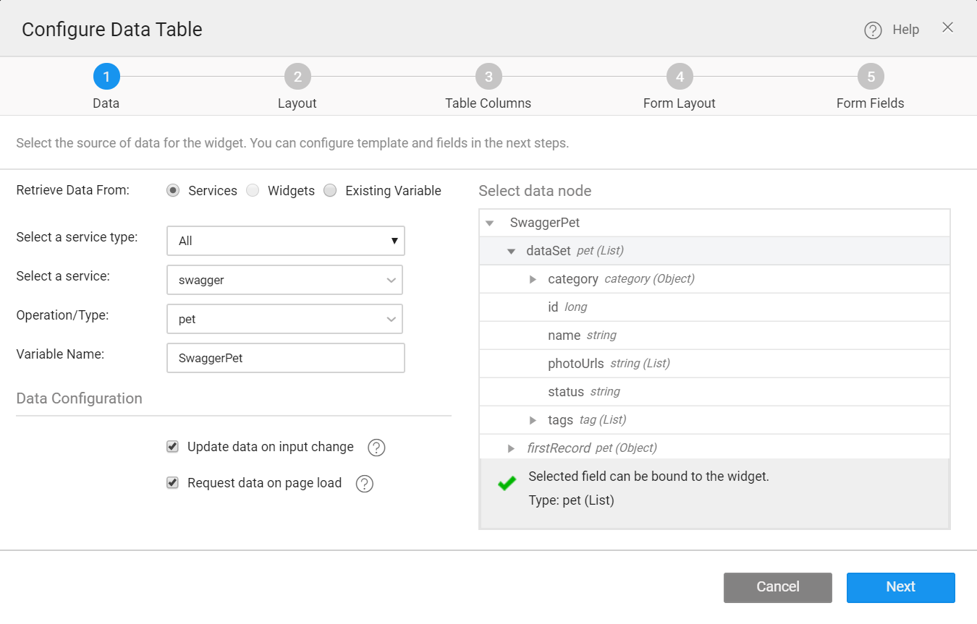Image resolution: width=977 pixels, height=624 pixels.
Task: Switch to the Table Columns step
Action: [x=488, y=76]
